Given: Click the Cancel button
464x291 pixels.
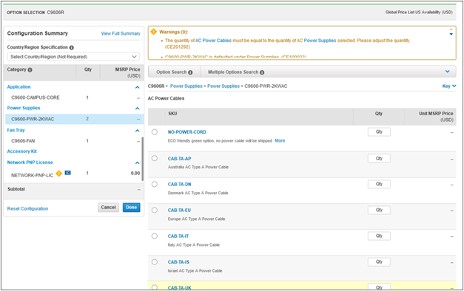Looking at the screenshot, I should [108, 208].
